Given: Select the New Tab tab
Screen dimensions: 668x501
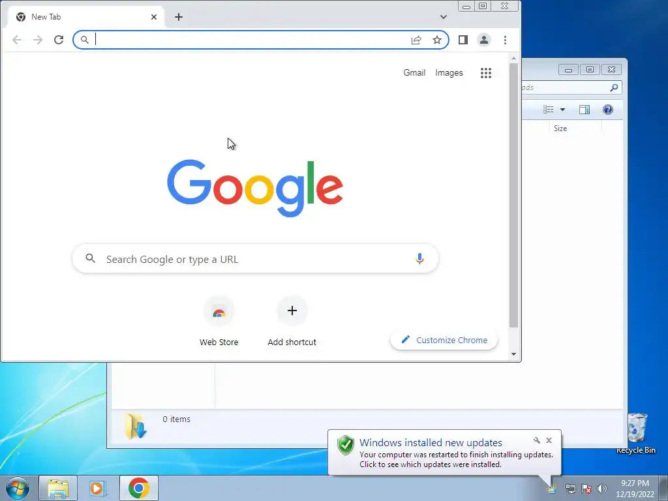Looking at the screenshot, I should point(85,17).
